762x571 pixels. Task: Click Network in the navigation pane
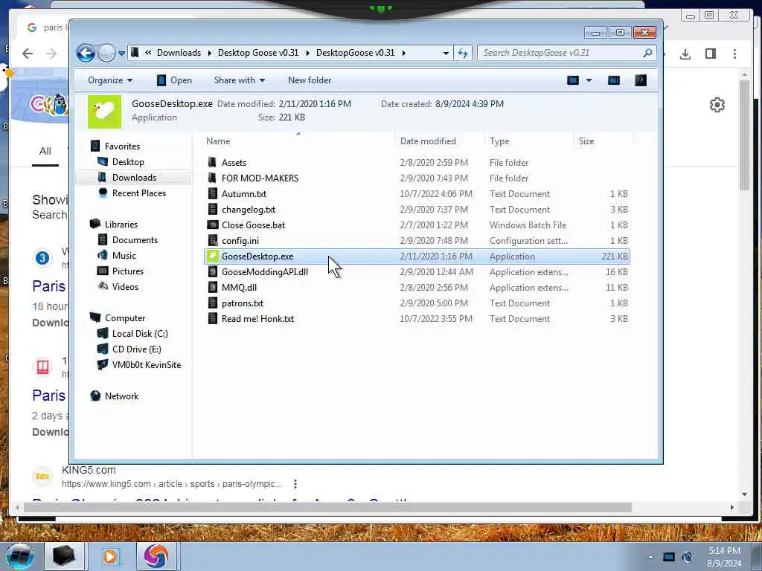click(121, 396)
